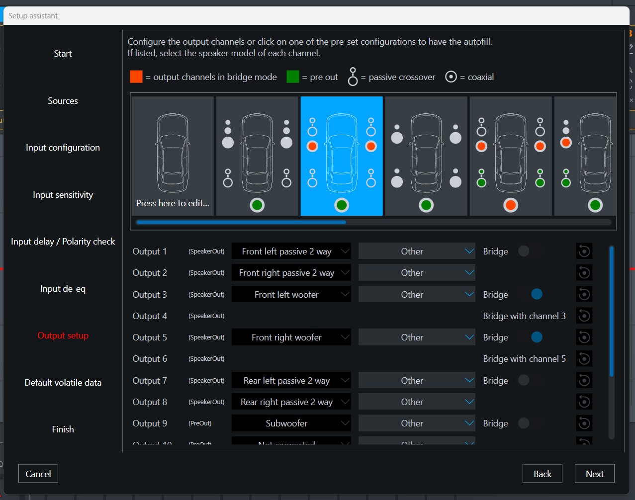Reset Output 9 Subwoofer with its arrow icon
The image size is (635, 500).
point(584,423)
